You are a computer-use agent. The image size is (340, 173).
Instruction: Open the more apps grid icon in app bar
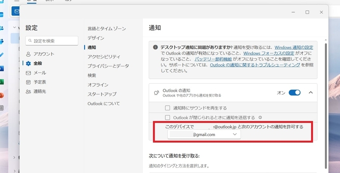tap(2, 108)
